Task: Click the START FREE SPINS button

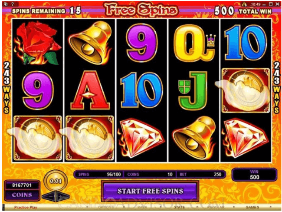Action: tap(150, 191)
